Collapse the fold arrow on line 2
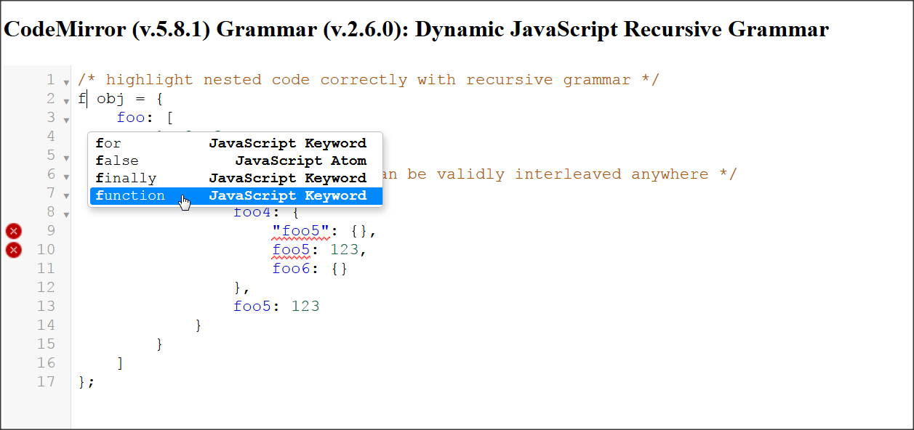Image resolution: width=914 pixels, height=430 pixels. click(x=66, y=101)
